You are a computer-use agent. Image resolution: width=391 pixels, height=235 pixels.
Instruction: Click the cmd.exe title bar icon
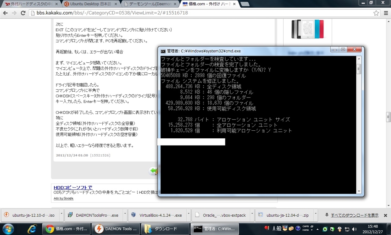pos(163,51)
